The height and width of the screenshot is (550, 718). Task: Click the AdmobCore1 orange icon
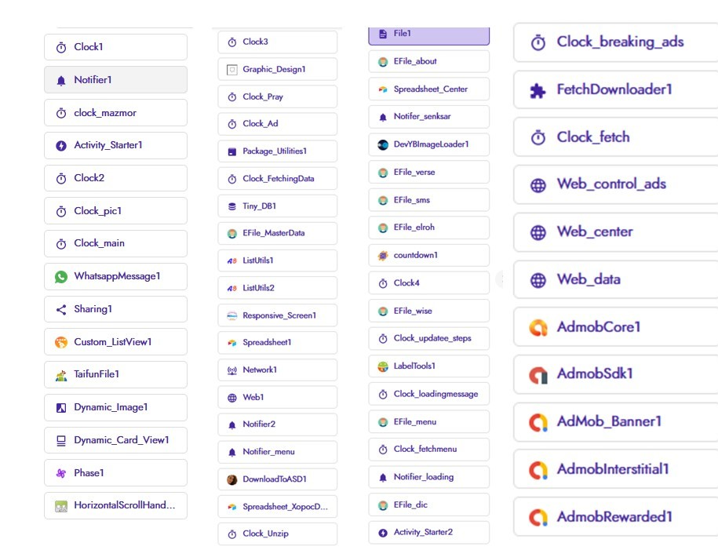[538, 327]
